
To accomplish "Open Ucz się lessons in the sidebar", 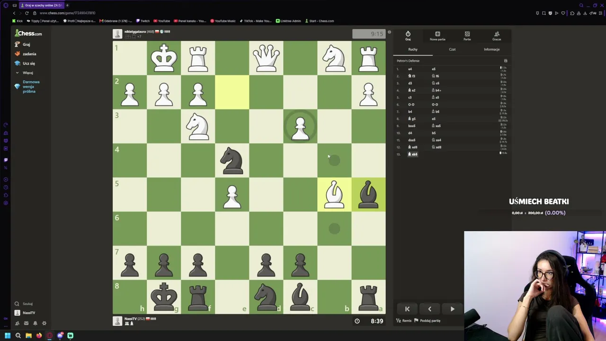I will tap(25, 63).
